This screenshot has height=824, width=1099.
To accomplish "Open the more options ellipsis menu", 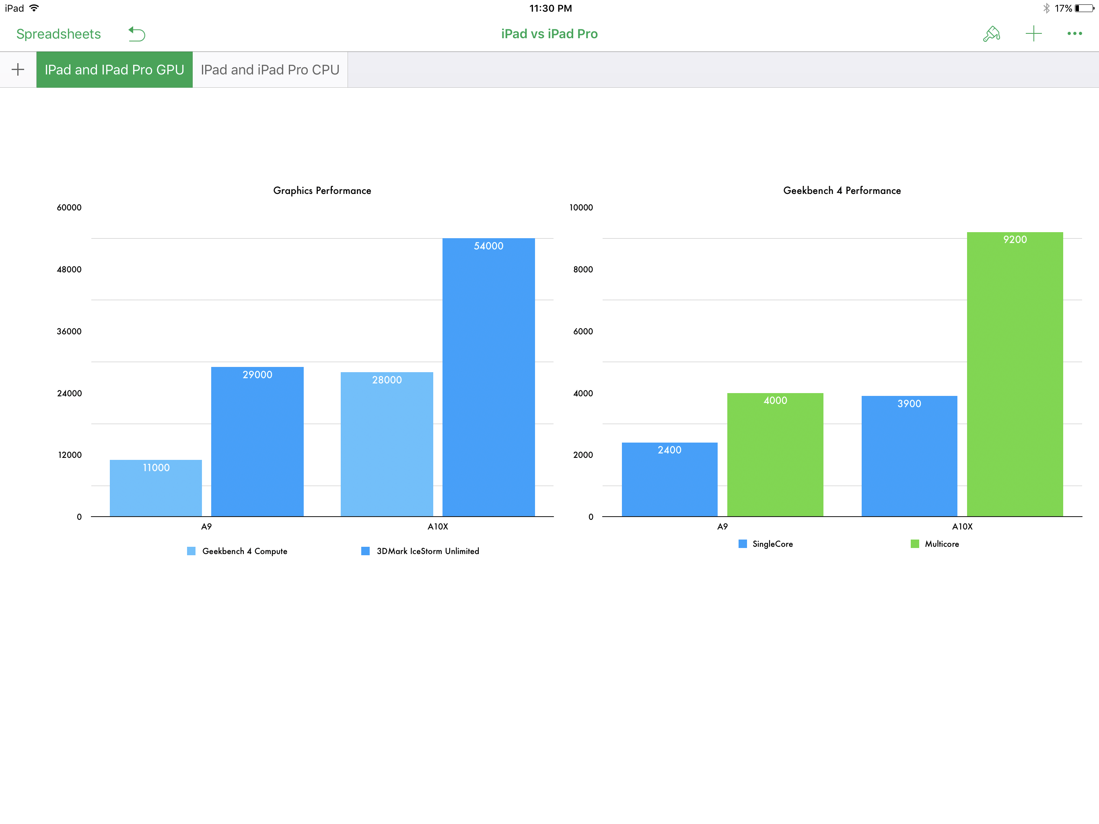I will click(x=1074, y=34).
